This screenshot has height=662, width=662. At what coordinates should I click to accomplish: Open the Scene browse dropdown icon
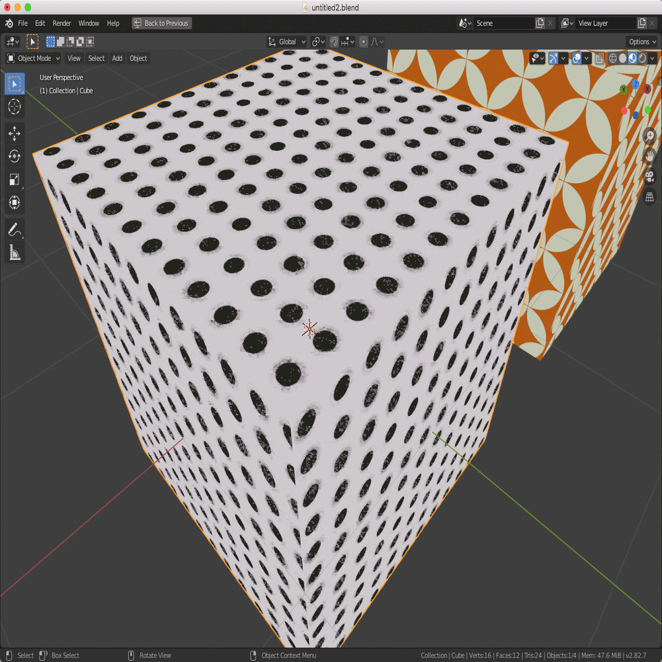tap(465, 23)
